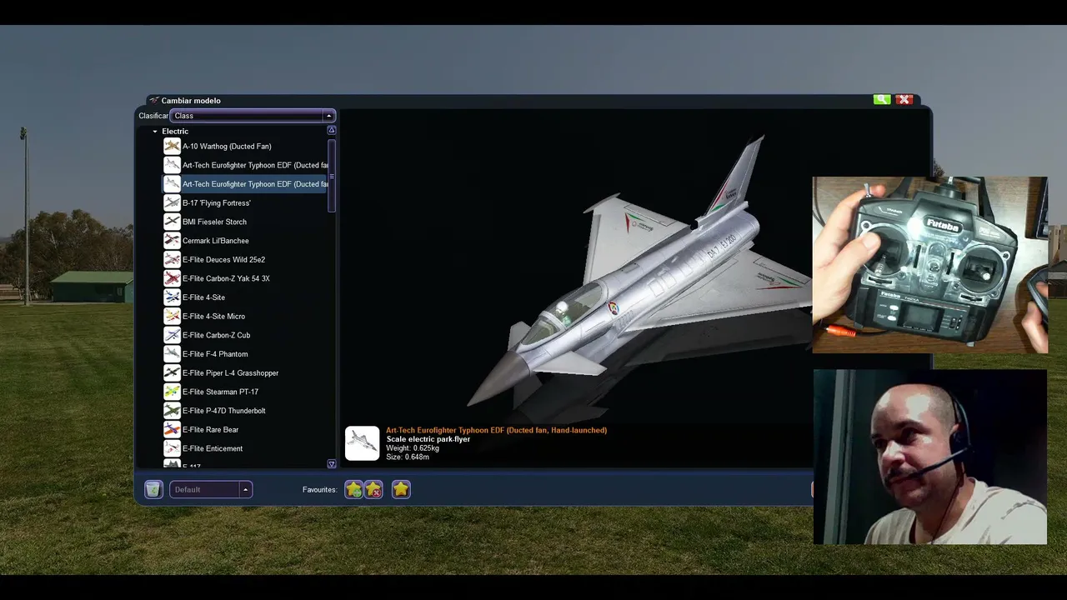The width and height of the screenshot is (1067, 600).
Task: Click the E-Flite 4-Site Micro plane icon
Action: pos(172,317)
